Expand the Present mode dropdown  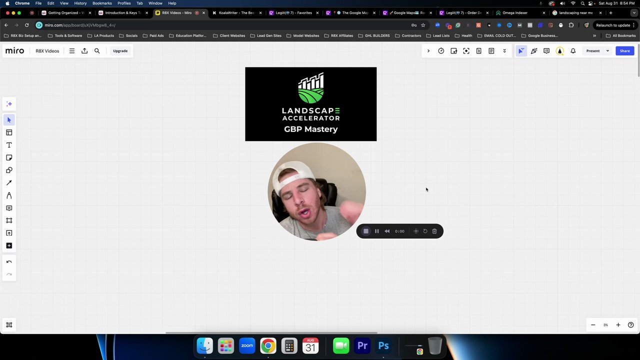pos(606,50)
